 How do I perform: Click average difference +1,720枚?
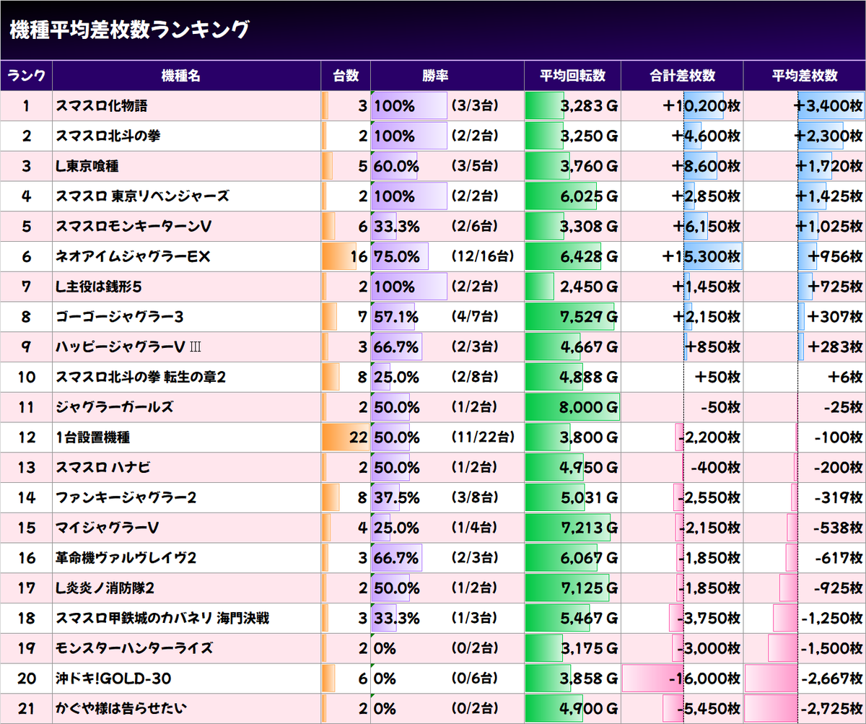click(829, 167)
